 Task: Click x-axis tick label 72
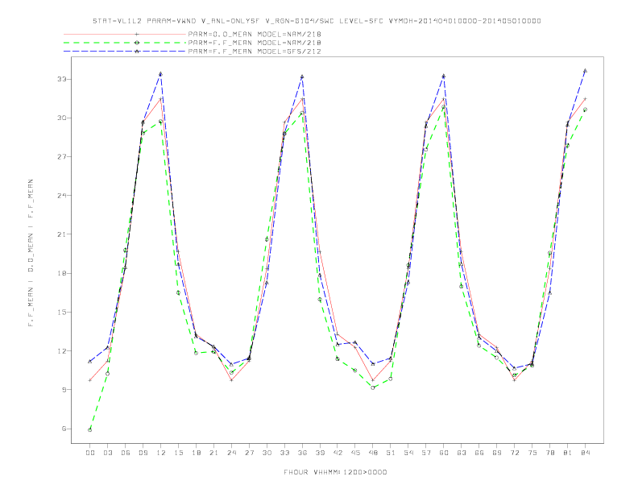click(515, 453)
